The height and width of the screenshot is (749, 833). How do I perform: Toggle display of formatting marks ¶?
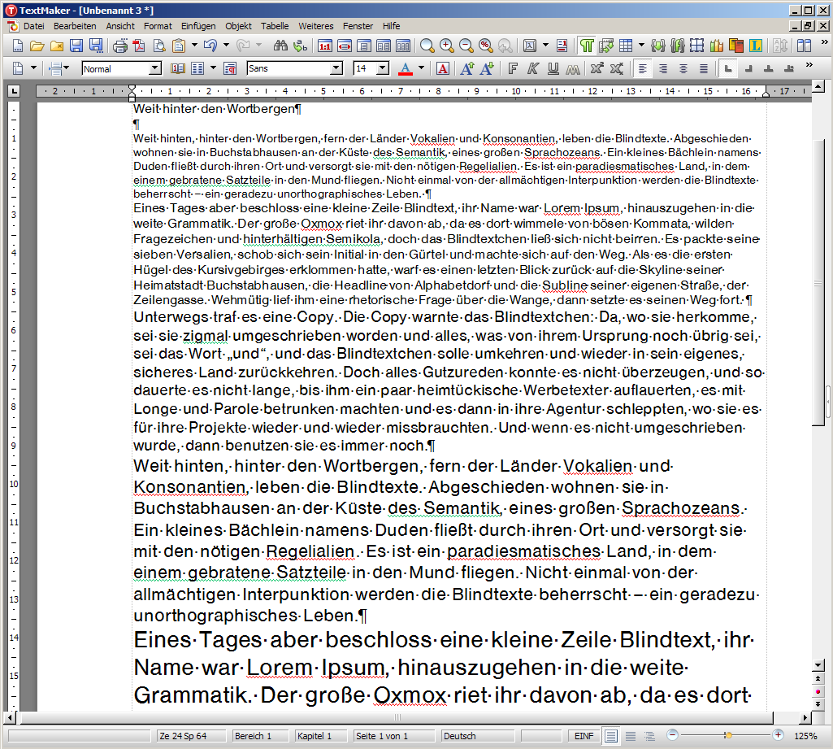click(587, 46)
